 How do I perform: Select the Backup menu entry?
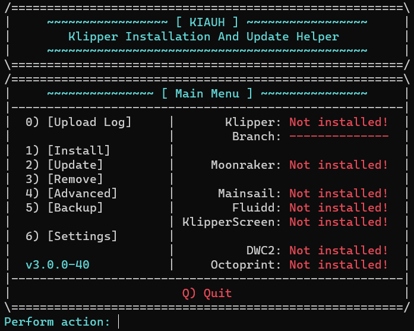(64, 208)
